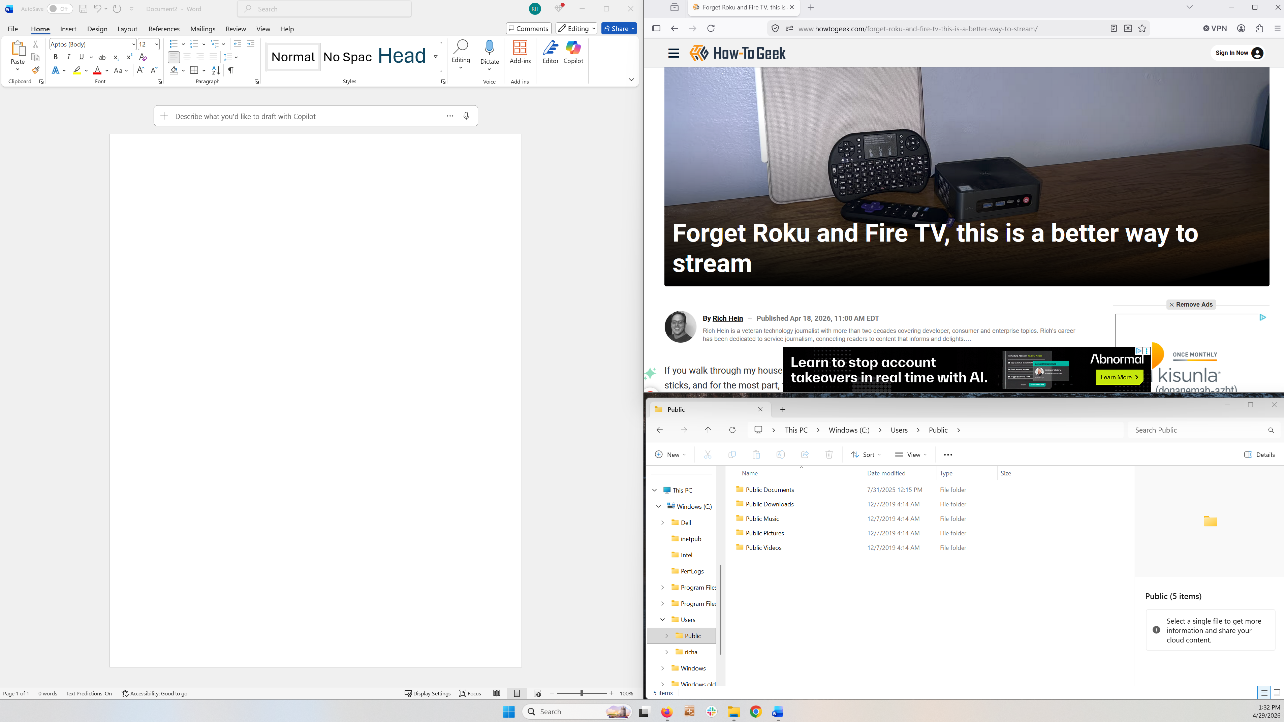
Task: Center-align the paragraph in Word
Action: pyautogui.click(x=187, y=57)
